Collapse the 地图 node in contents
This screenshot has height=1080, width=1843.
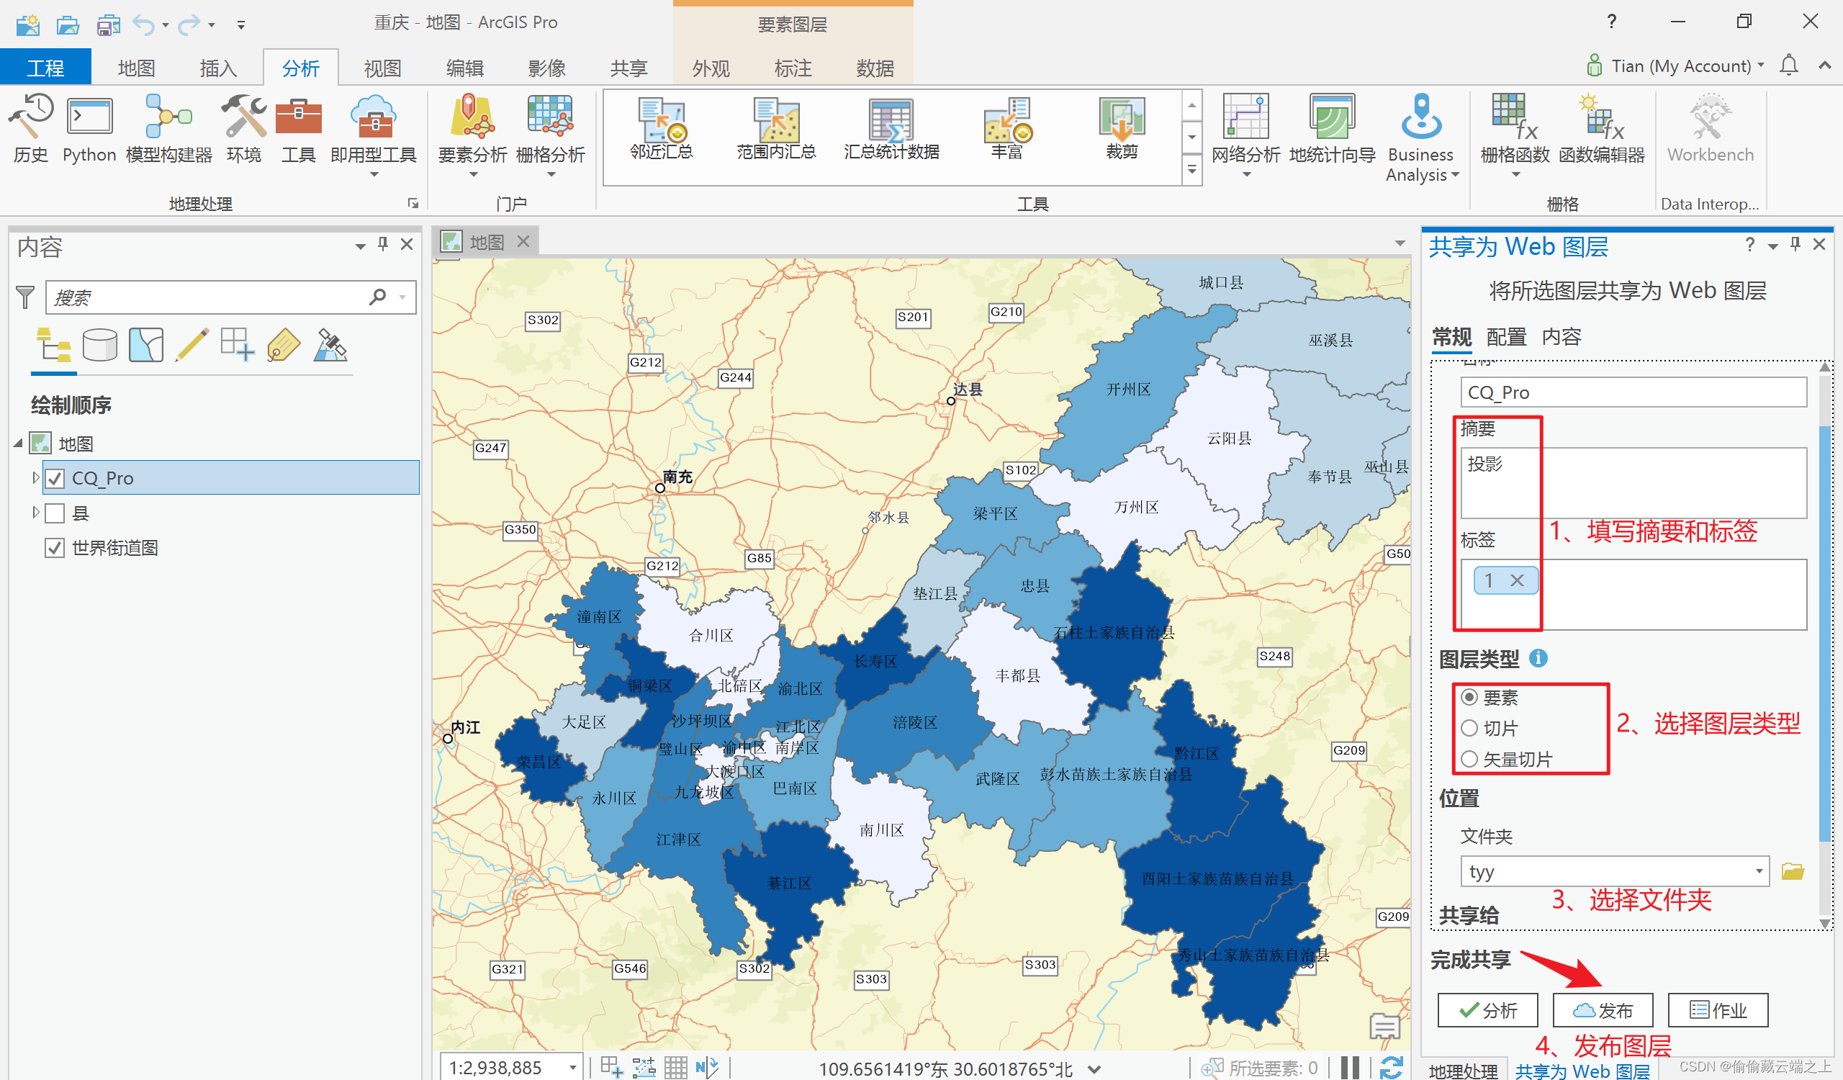18,443
